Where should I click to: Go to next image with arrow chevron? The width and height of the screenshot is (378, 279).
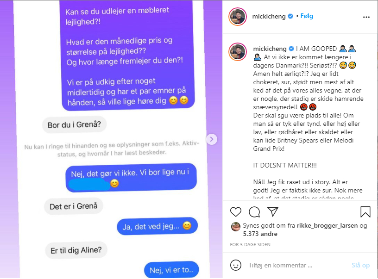point(212,139)
